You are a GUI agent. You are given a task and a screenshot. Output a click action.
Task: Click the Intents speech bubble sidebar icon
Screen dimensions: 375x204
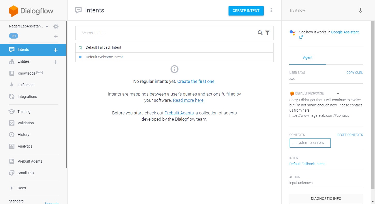pyautogui.click(x=12, y=49)
